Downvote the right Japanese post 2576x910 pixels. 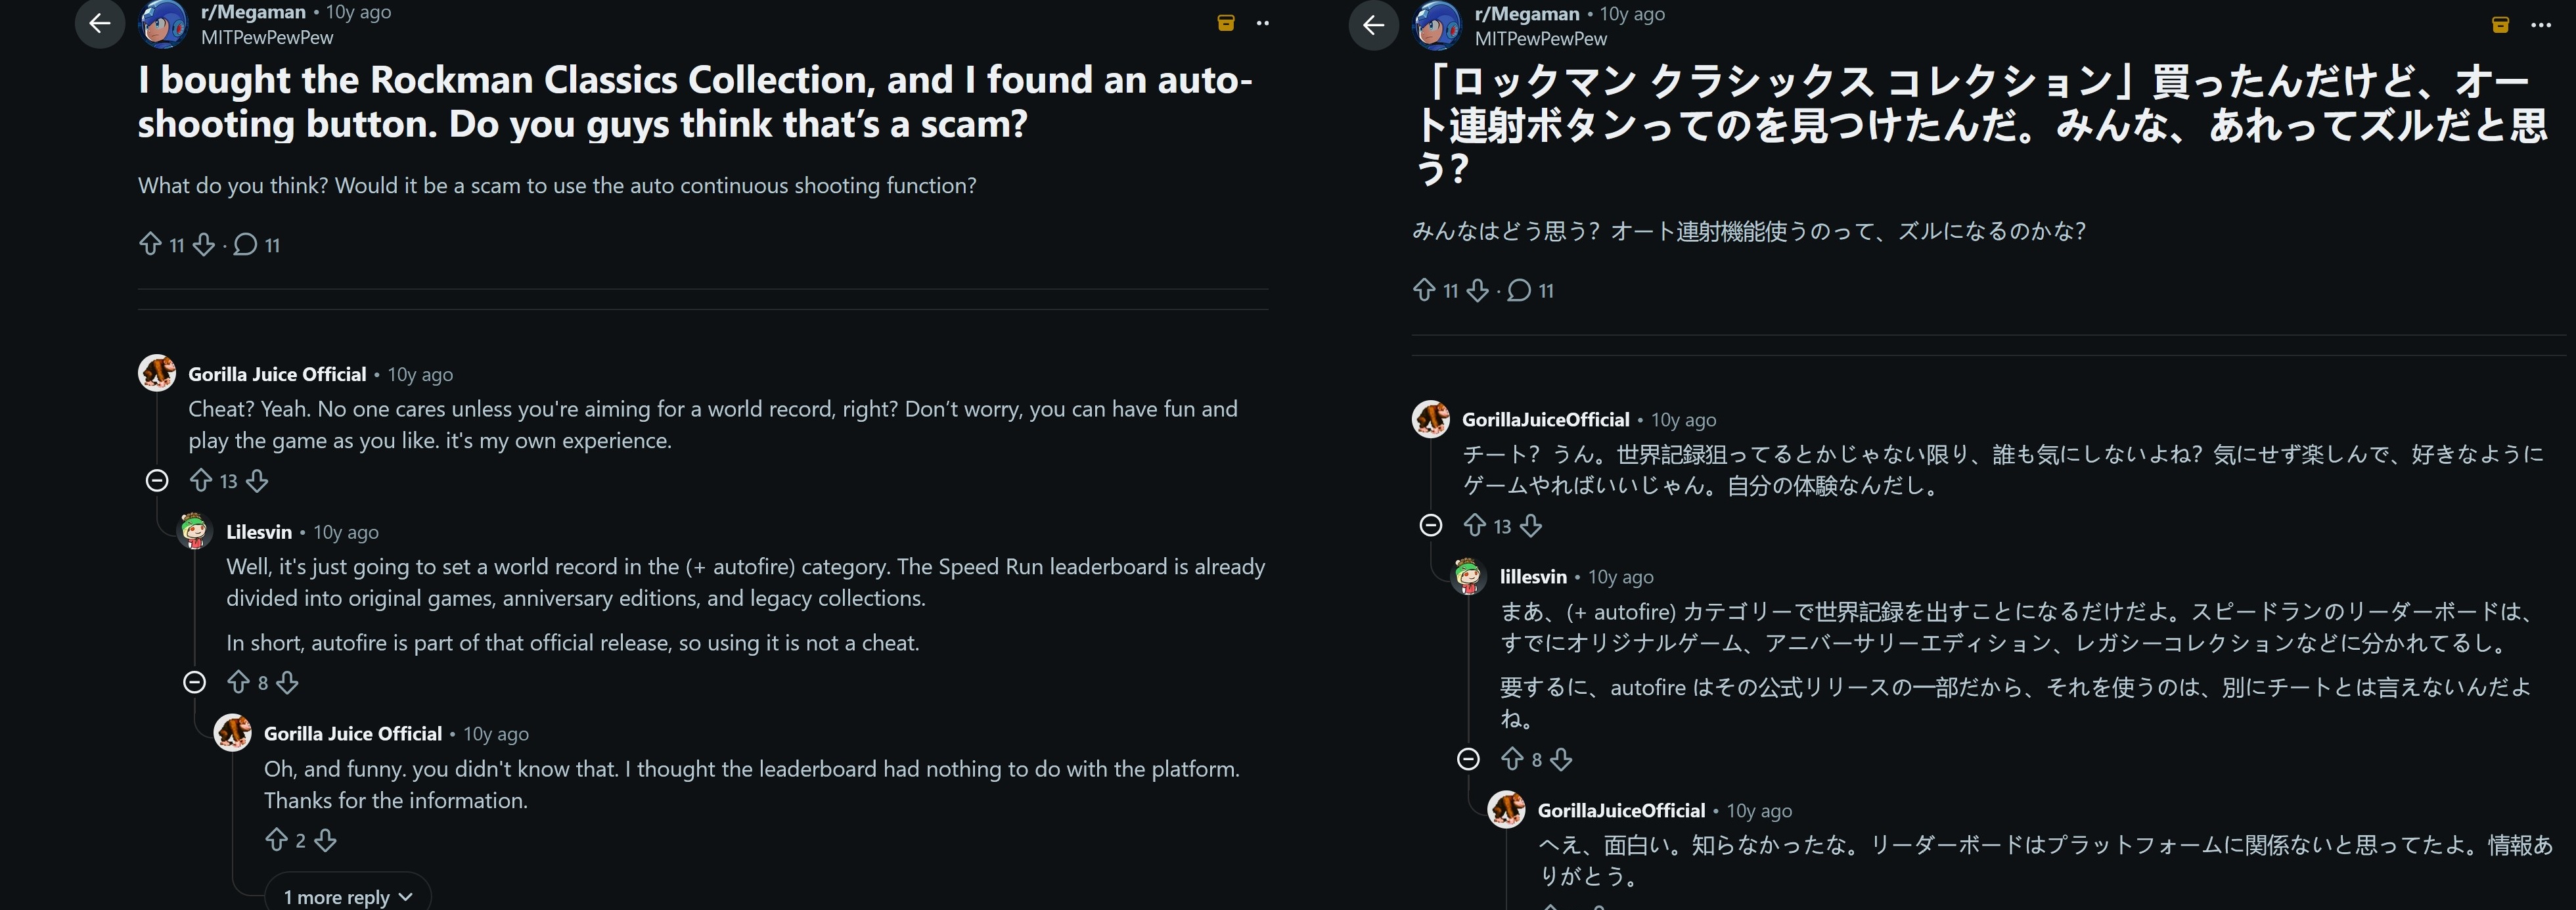[1478, 290]
